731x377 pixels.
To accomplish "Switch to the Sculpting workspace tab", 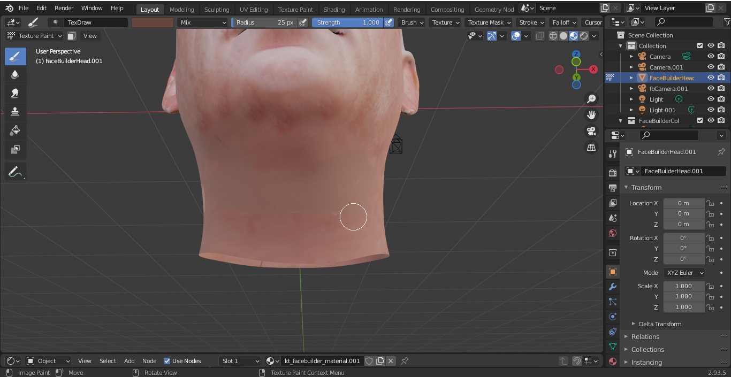I will tap(217, 10).
